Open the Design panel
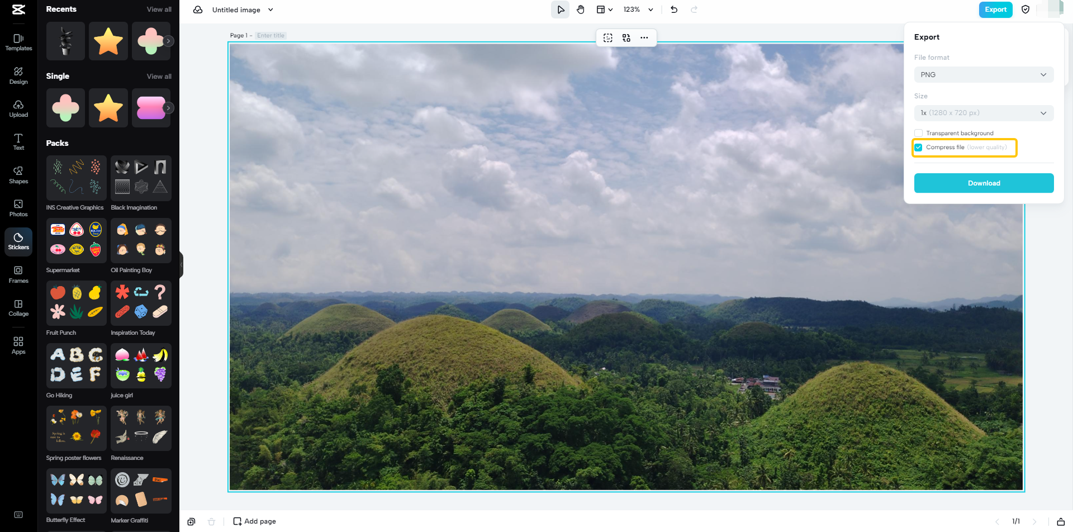The width and height of the screenshot is (1073, 532). (x=18, y=75)
